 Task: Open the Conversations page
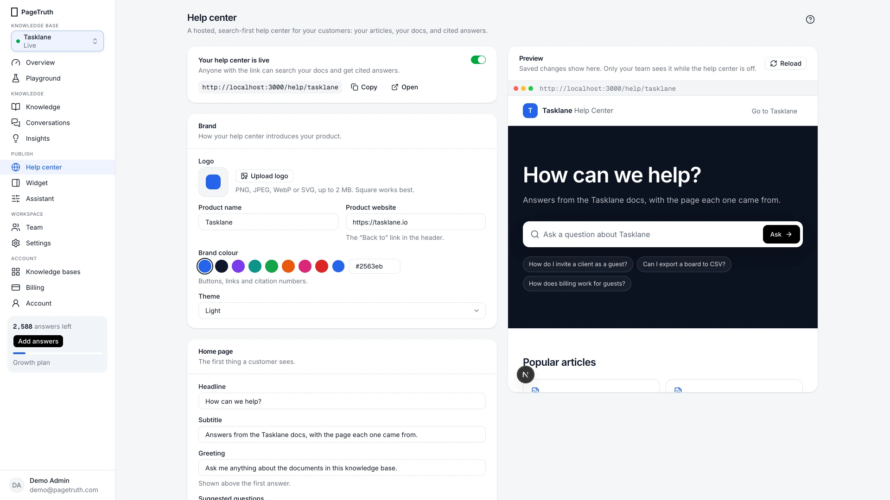57,123
